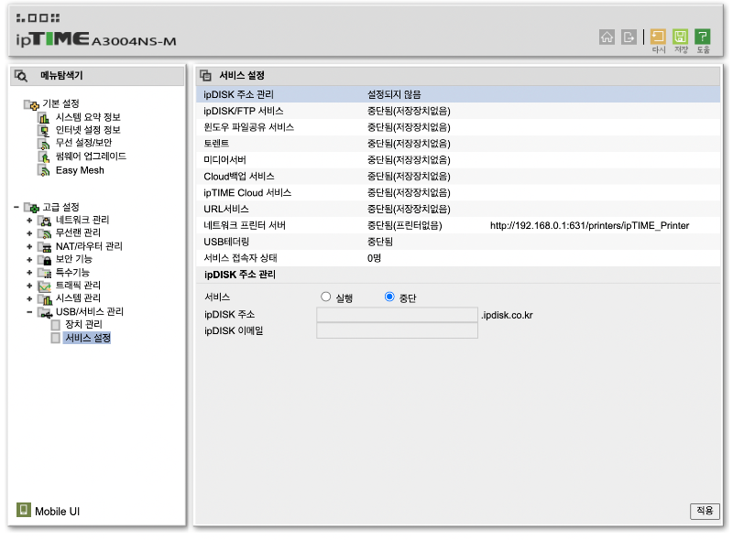The image size is (733, 540).
Task: Click the 장치 관리 page icon
Action: (x=56, y=325)
